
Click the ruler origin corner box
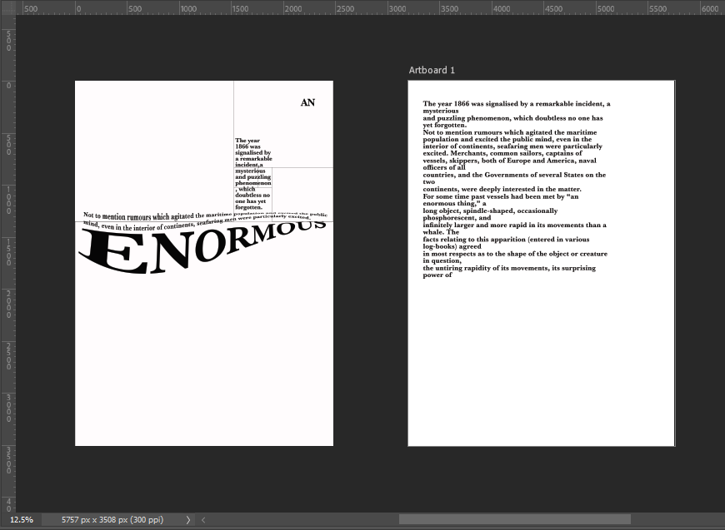(7, 7)
